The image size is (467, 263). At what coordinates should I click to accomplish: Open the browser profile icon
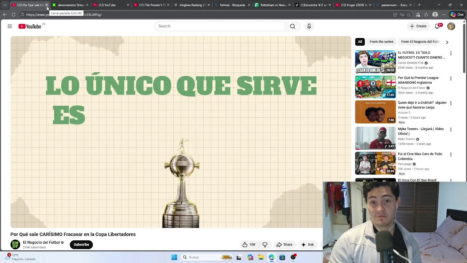click(x=435, y=15)
